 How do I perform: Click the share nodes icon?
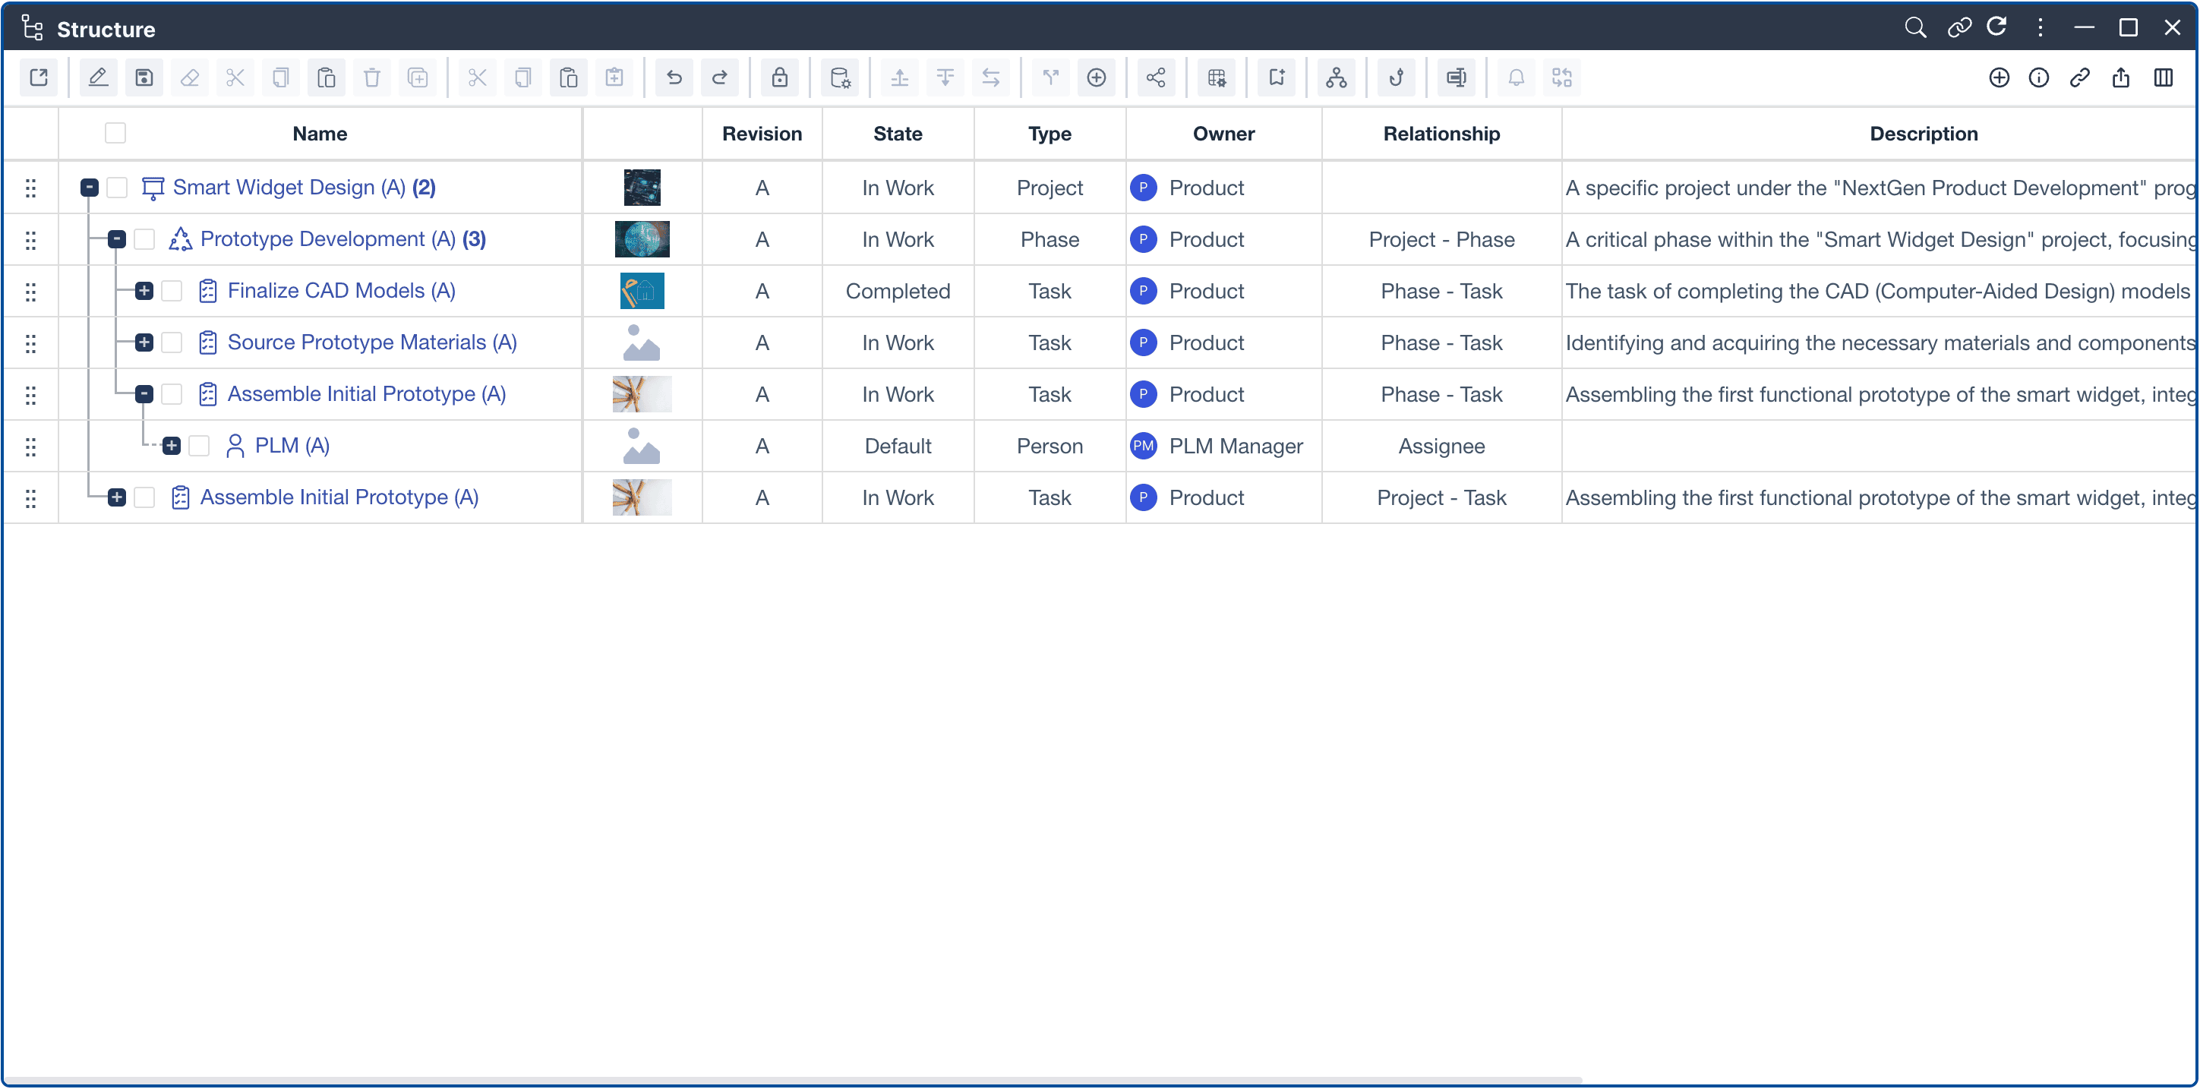pos(1156,77)
